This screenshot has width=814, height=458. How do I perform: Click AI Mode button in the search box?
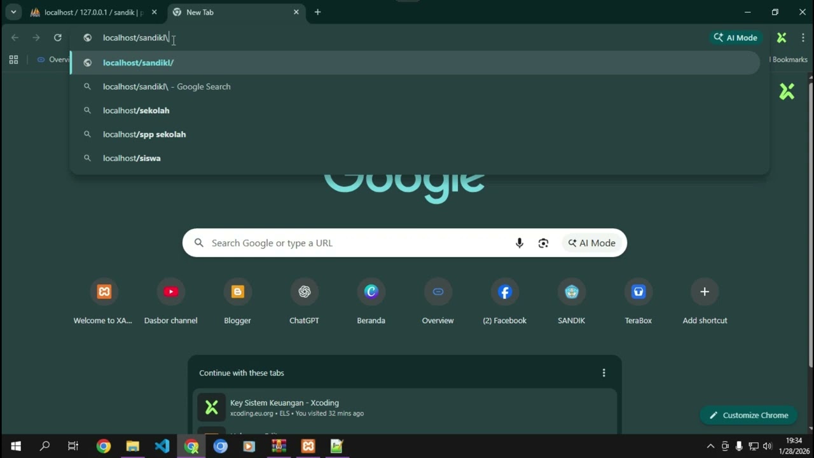(x=591, y=243)
